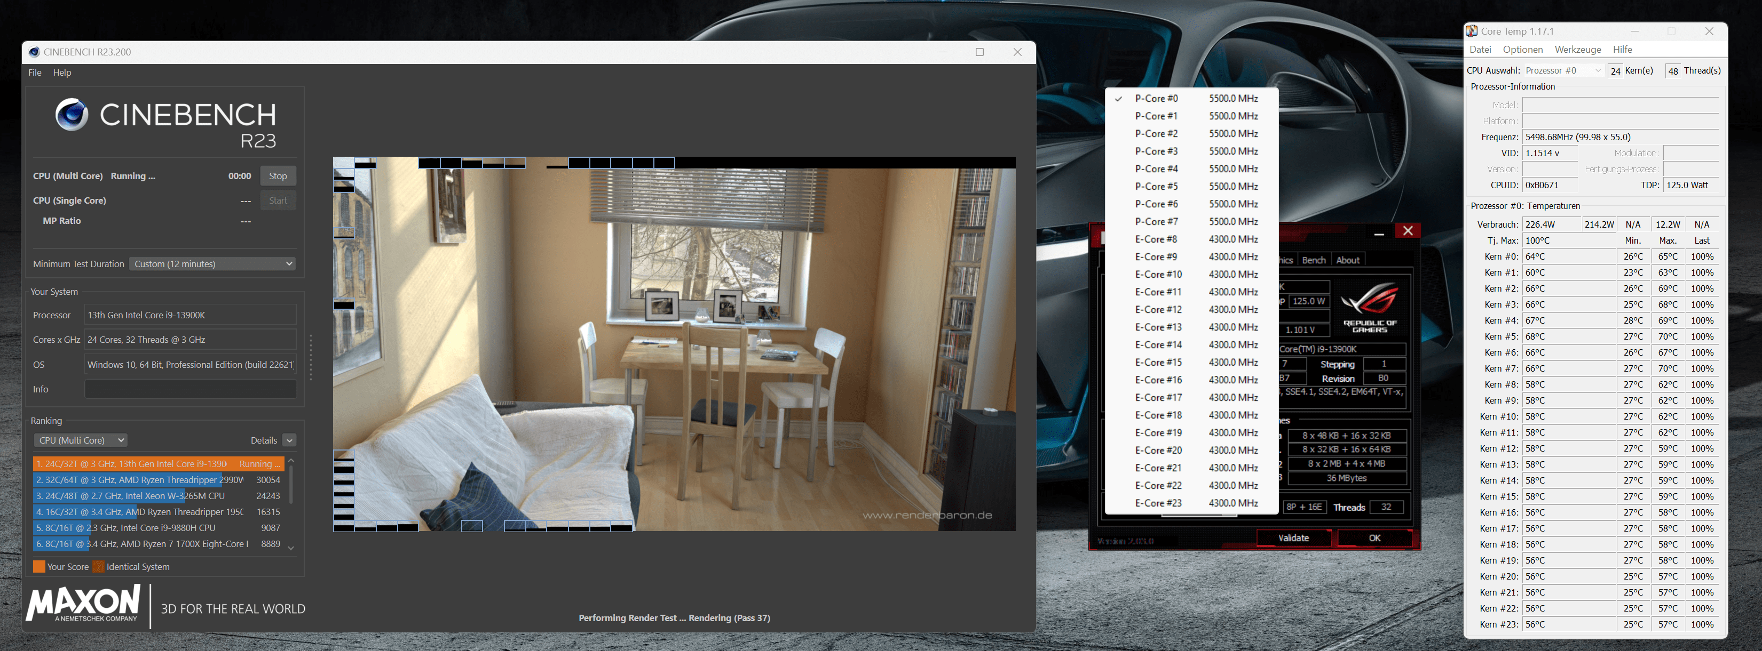The image size is (1762, 651).
Task: Minimize the ROG CPU-Z window
Action: tap(1379, 232)
